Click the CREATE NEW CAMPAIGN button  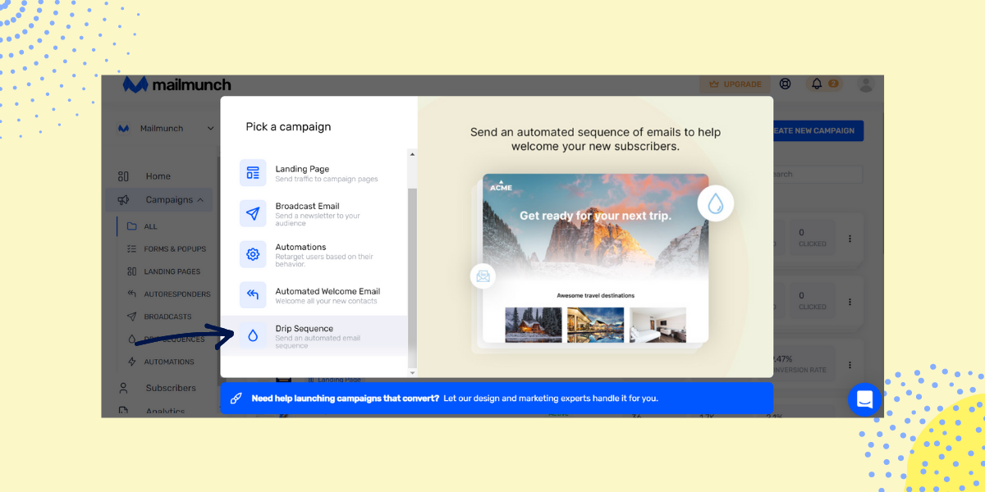click(x=818, y=130)
